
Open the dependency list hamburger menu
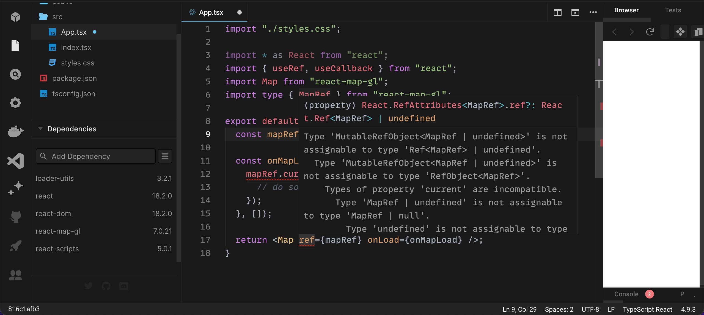165,156
